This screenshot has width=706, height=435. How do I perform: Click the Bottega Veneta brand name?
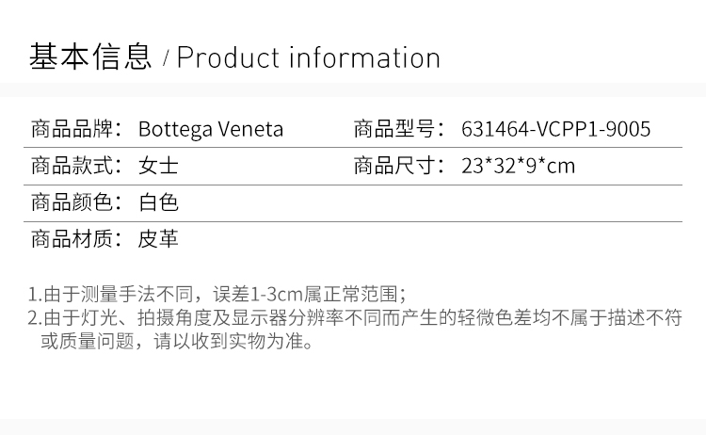click(x=211, y=129)
